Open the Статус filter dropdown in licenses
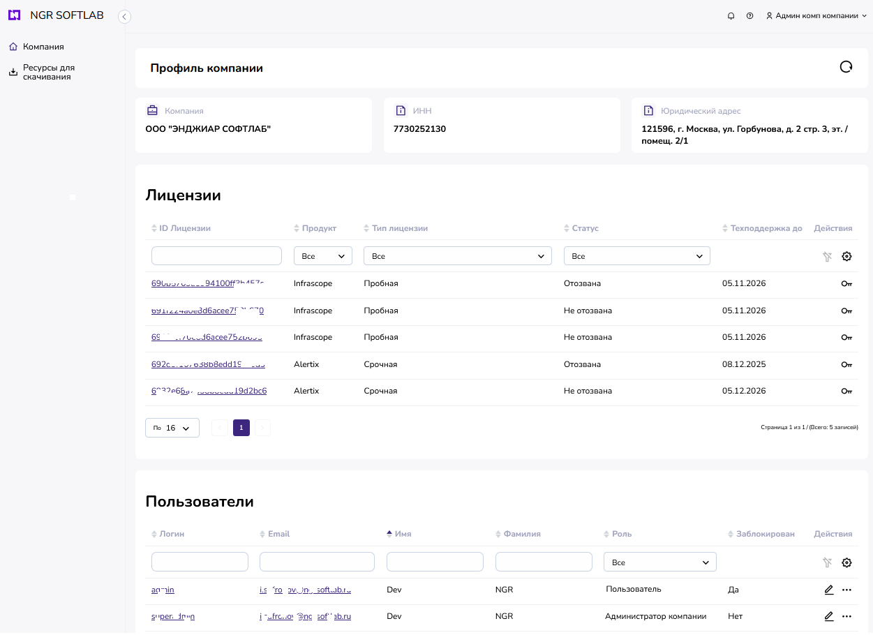873x635 pixels. click(x=637, y=256)
